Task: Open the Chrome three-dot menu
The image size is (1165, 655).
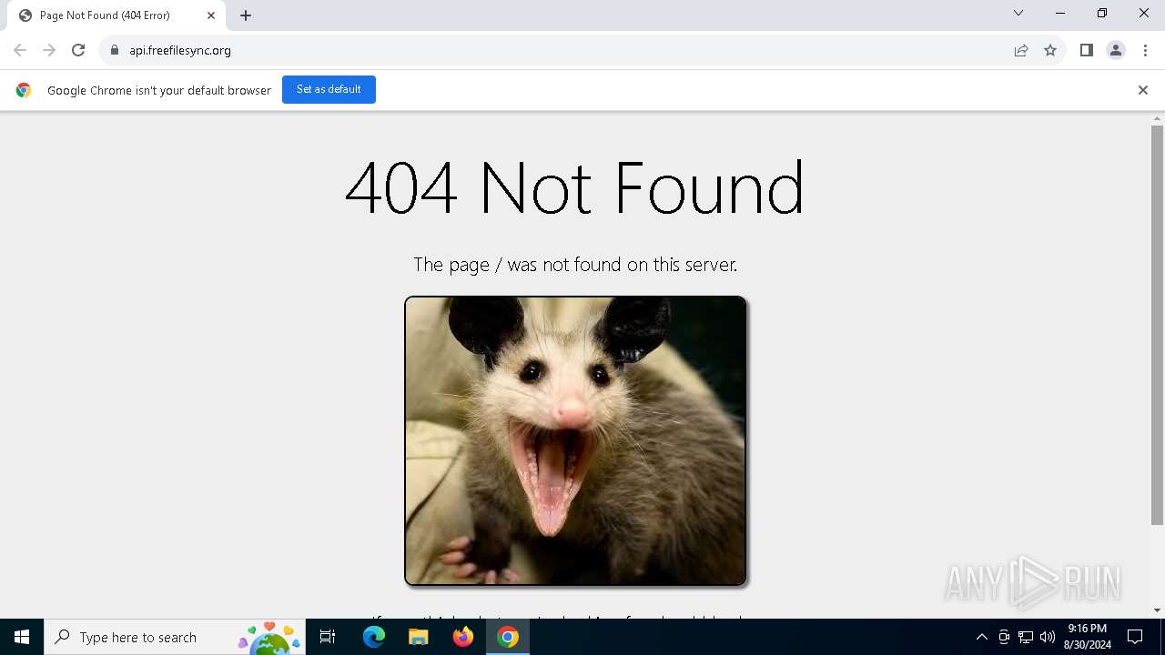Action: click(1145, 50)
